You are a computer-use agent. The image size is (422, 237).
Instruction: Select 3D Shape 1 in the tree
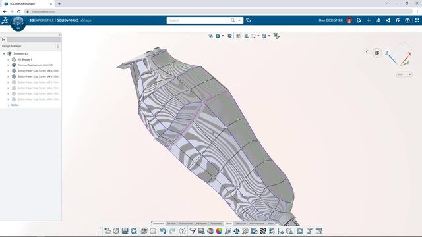pos(25,59)
